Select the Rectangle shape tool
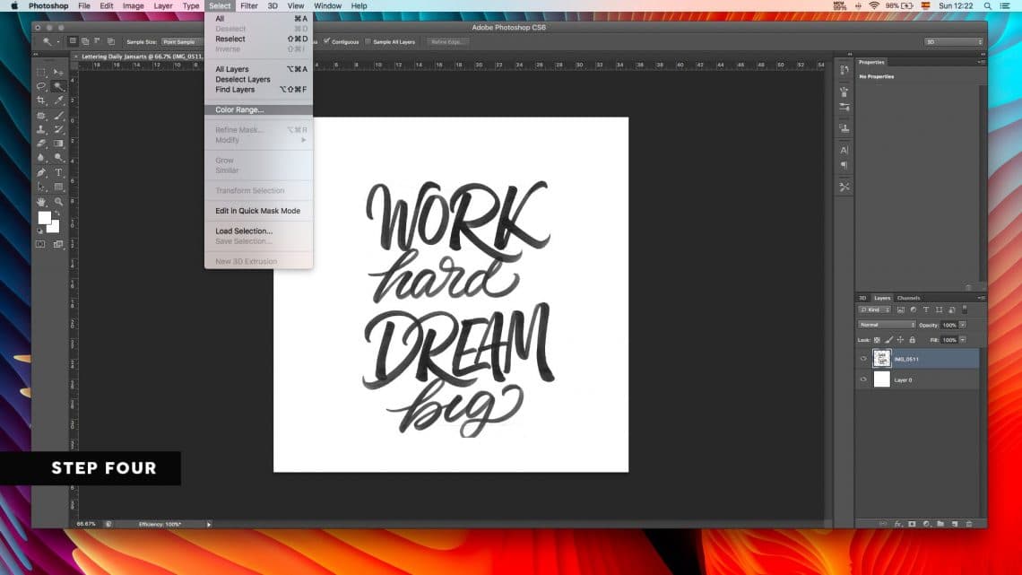 click(x=58, y=187)
